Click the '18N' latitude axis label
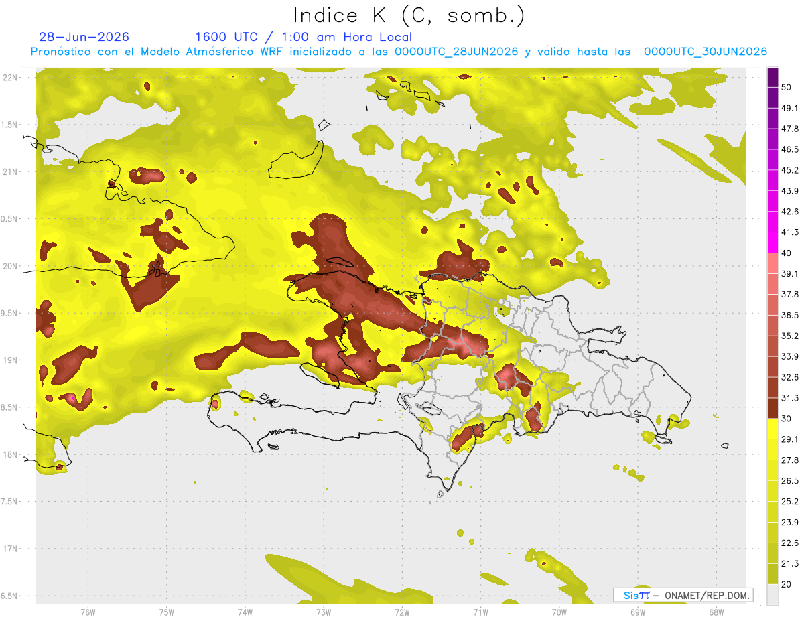804x621 pixels. (11, 454)
